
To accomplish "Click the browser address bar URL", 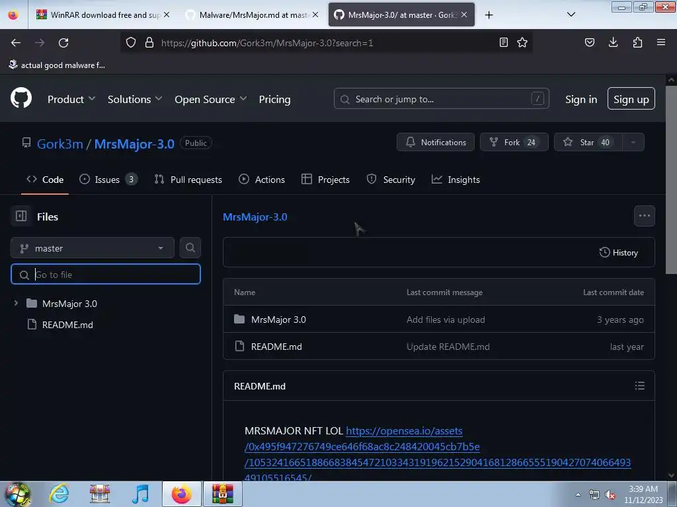I will [267, 43].
